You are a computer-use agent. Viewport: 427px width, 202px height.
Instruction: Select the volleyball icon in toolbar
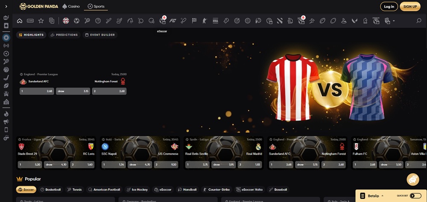248,20
